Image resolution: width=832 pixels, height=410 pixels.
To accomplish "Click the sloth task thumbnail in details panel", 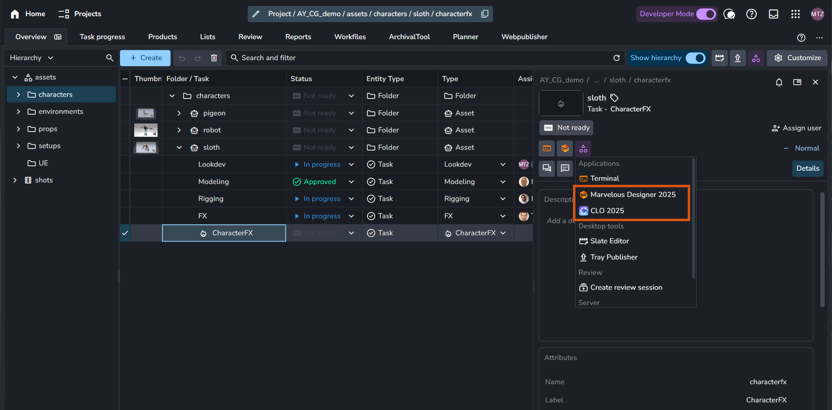I will point(561,103).
